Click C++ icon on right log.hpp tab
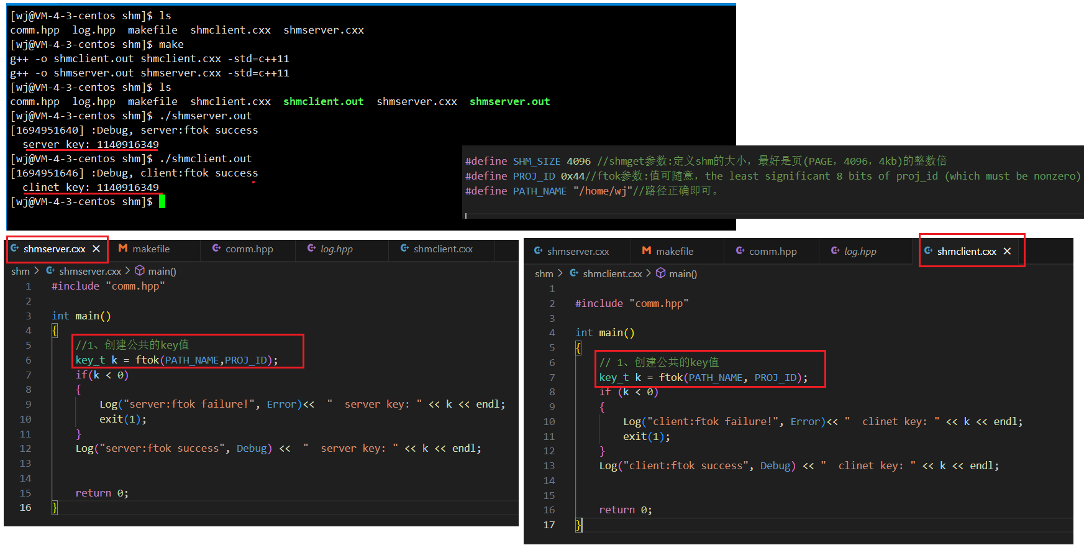Viewport: 1084px width, 545px height. (x=835, y=250)
